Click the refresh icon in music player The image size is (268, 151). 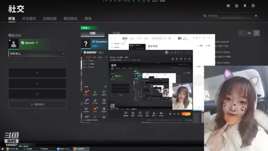(115, 38)
